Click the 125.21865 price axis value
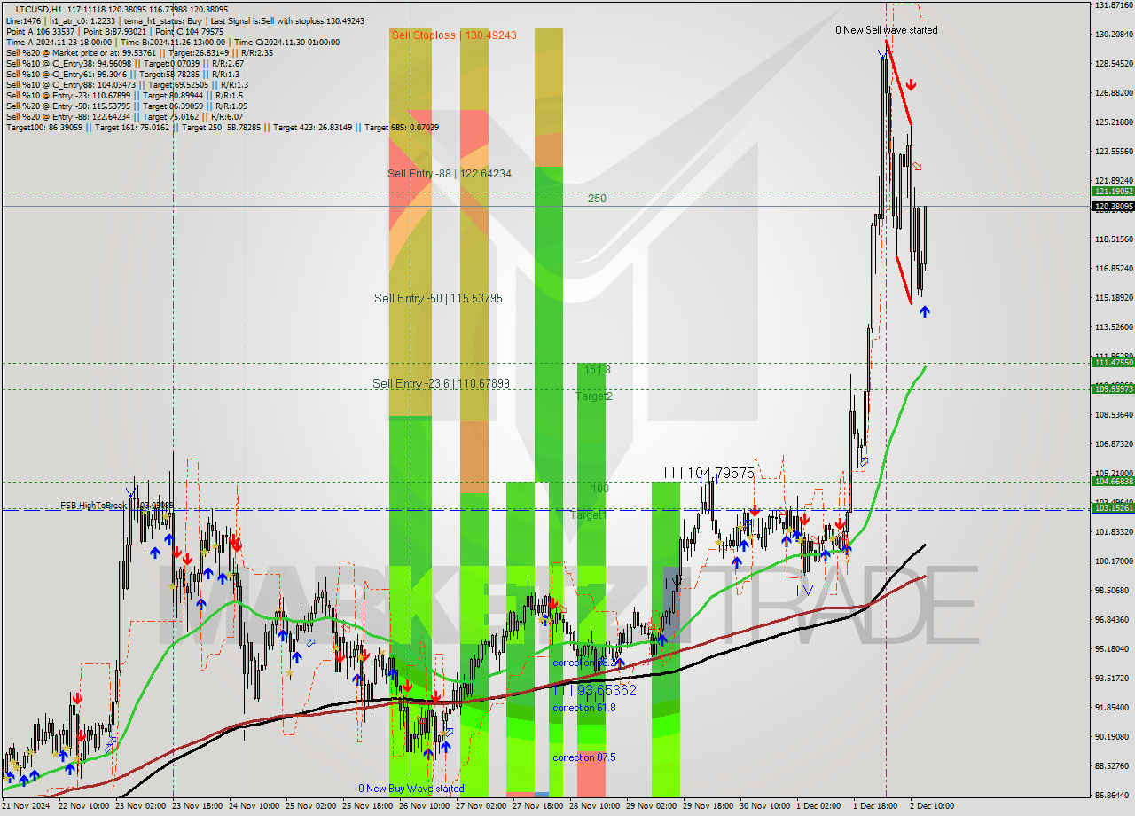The height and width of the screenshot is (816, 1135). pyautogui.click(x=1114, y=122)
